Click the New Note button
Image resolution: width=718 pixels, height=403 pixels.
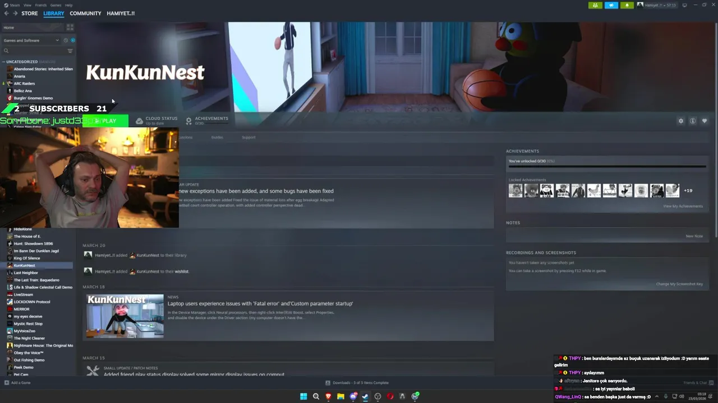(694, 236)
